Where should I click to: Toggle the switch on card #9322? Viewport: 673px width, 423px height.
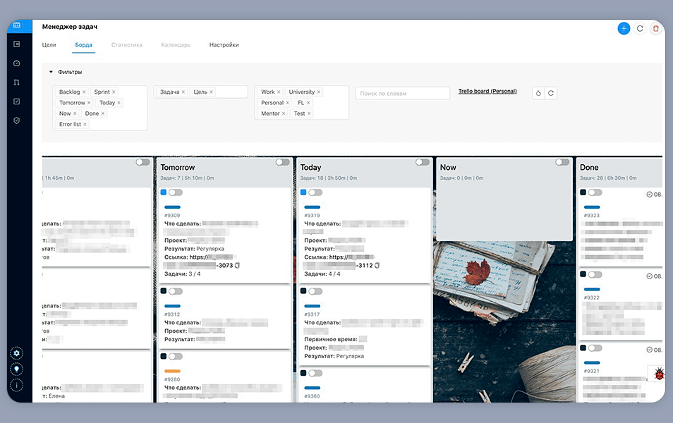[x=595, y=274]
